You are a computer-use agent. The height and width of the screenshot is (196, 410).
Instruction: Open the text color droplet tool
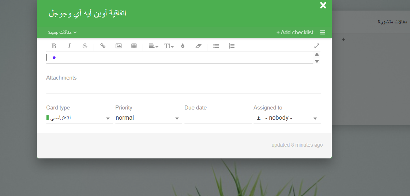point(183,46)
